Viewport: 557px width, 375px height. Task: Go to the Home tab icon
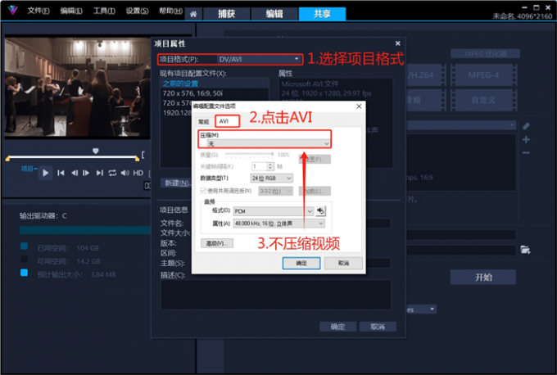coord(193,14)
